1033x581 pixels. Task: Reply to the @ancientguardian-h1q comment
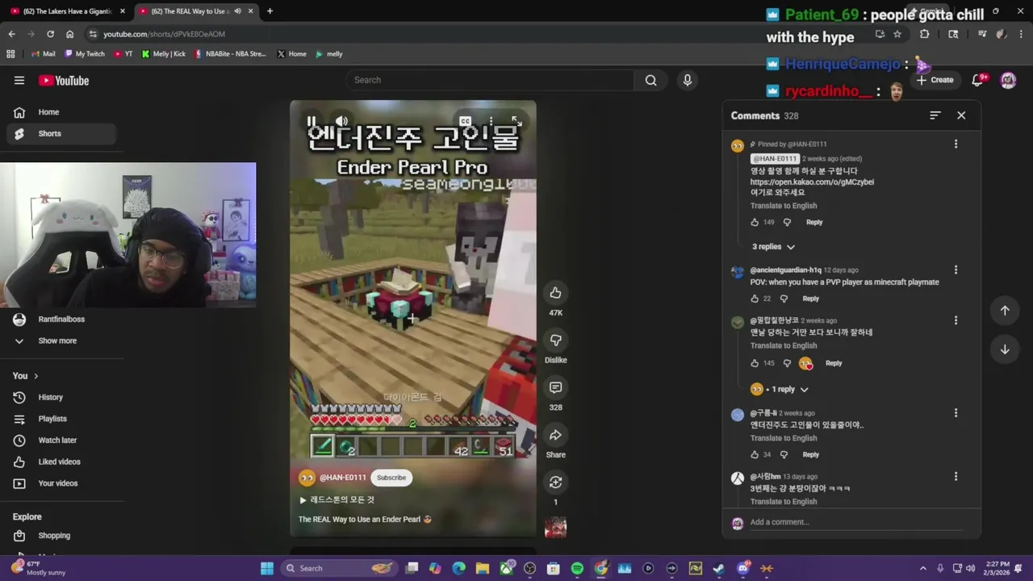pos(810,299)
